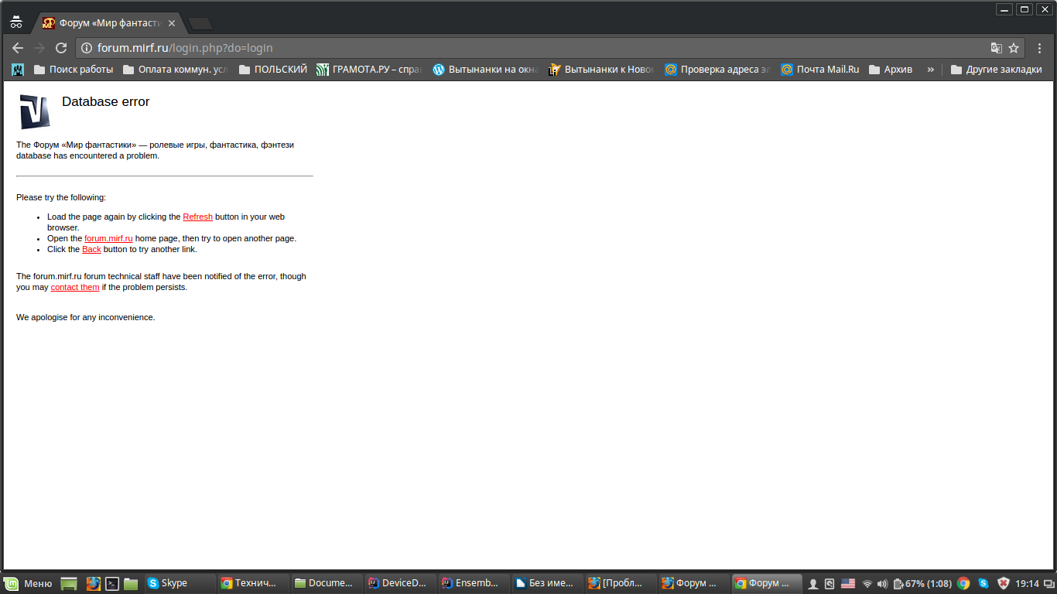1057x594 pixels.
Task: Click the translate page icon in address bar
Action: [996, 48]
